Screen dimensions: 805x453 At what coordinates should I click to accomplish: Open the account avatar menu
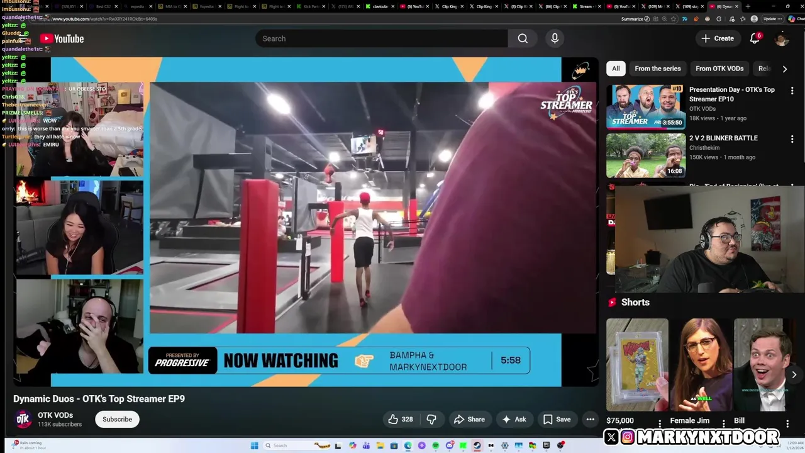[782, 38]
